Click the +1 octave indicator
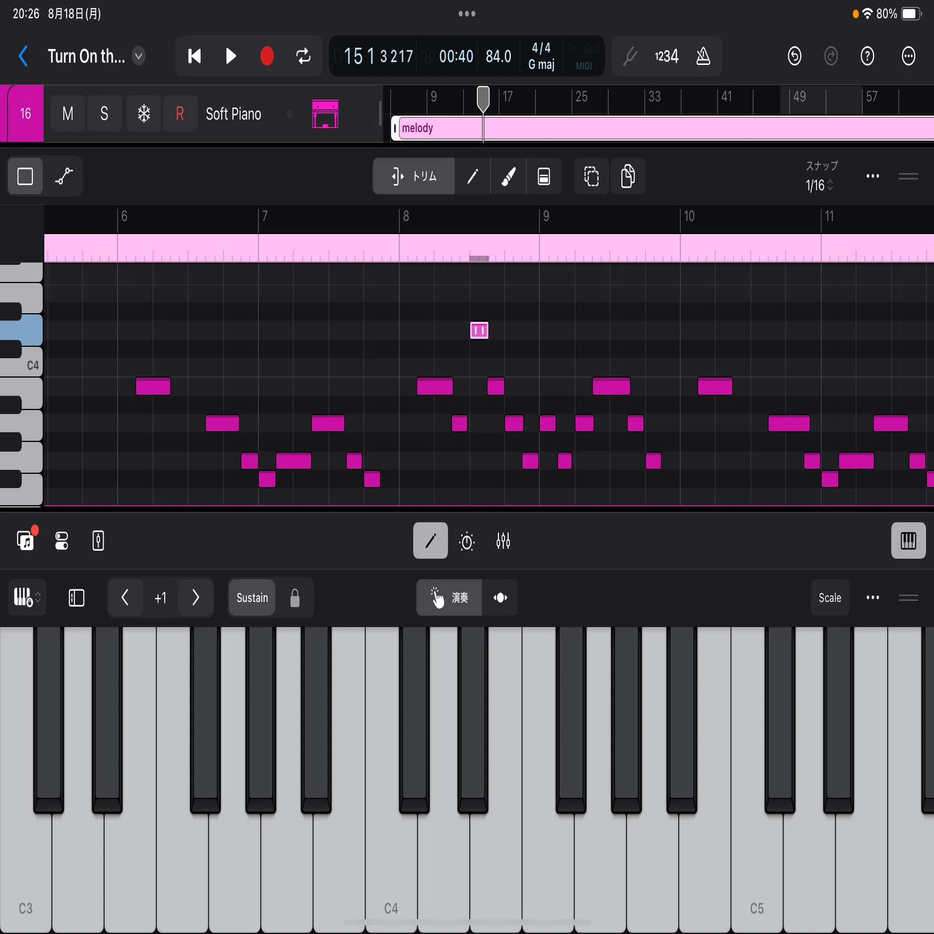Screen dimensions: 934x934 tap(161, 597)
